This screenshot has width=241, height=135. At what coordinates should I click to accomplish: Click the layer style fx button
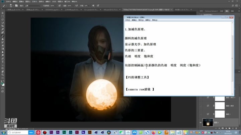219,128
